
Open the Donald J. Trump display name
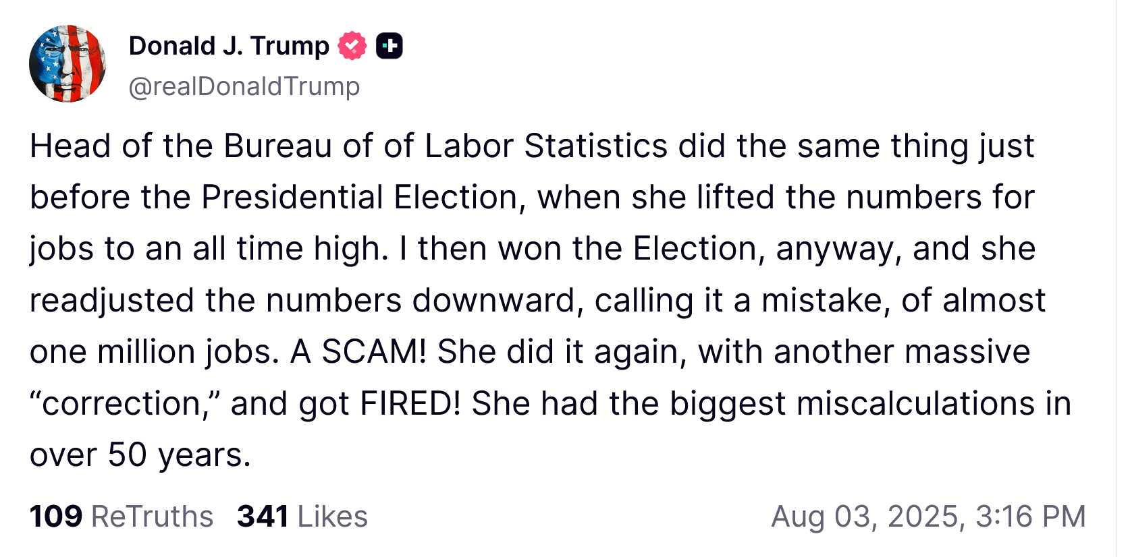tap(229, 46)
